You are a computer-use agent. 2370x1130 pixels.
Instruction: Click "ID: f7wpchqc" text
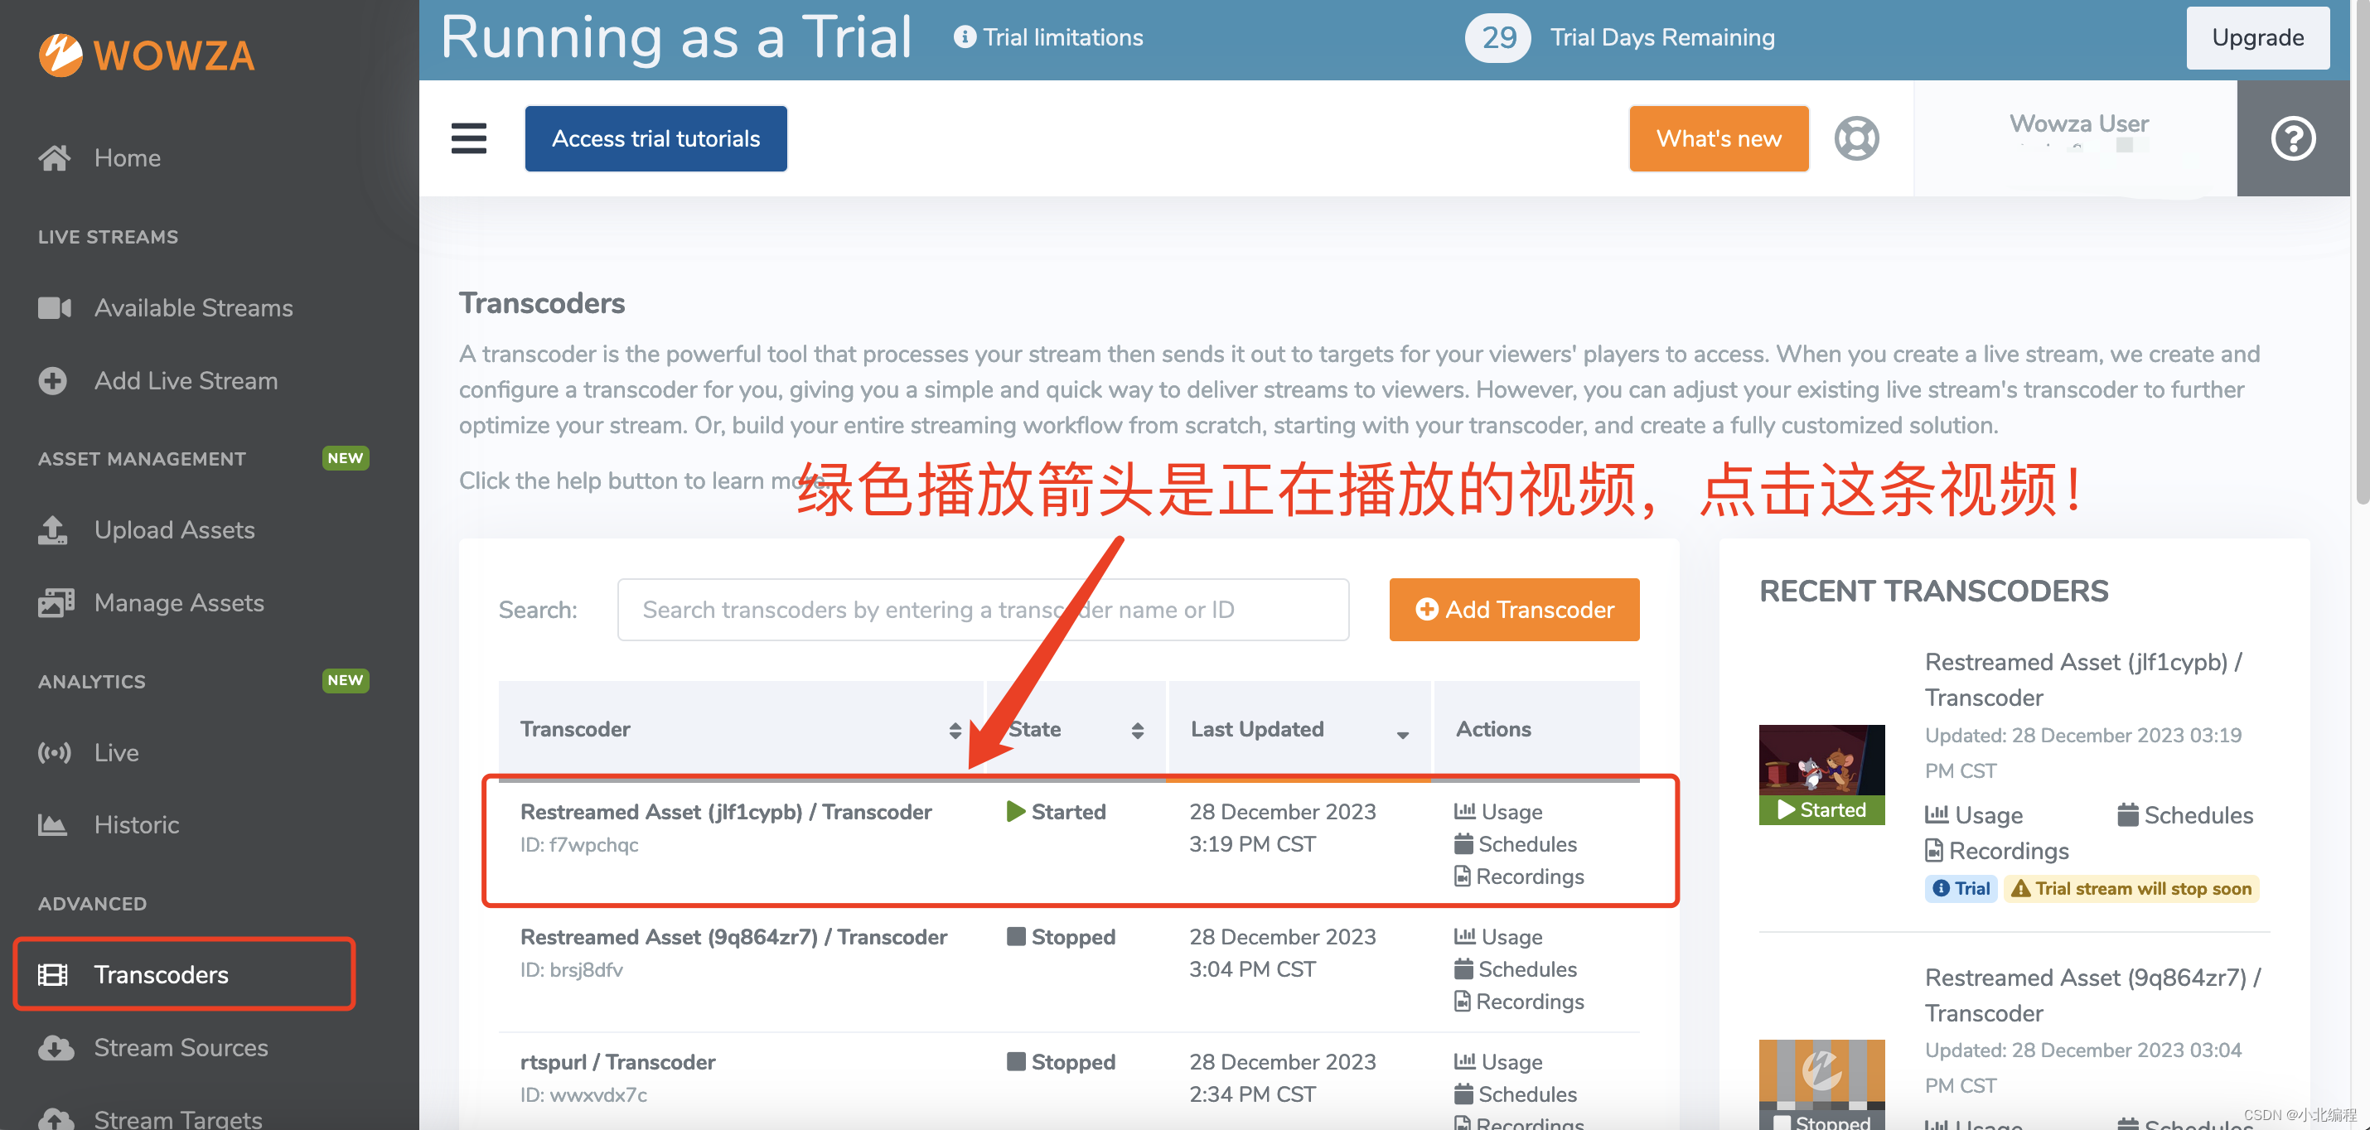click(x=578, y=845)
